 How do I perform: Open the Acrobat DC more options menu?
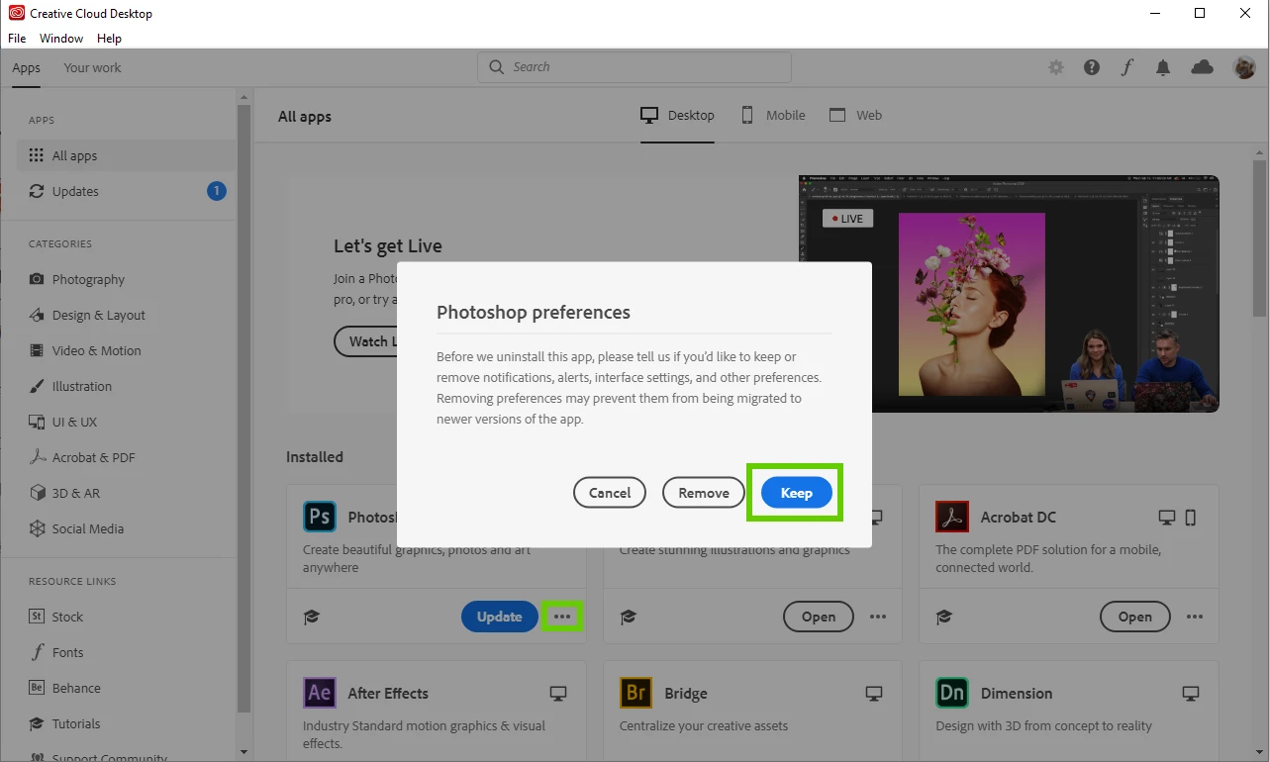tap(1195, 617)
